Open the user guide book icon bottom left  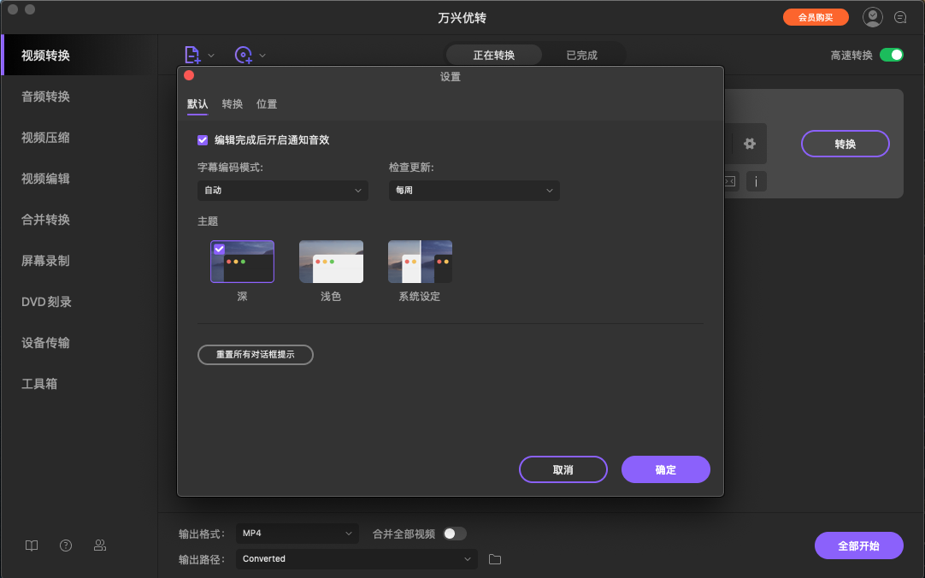pyautogui.click(x=31, y=546)
